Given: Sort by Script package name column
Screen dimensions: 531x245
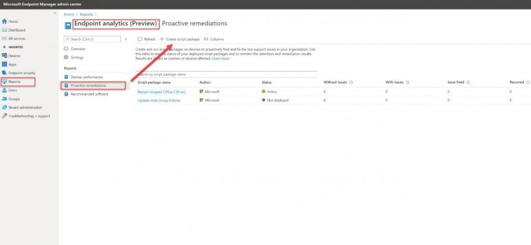Looking at the screenshot, I should coord(154,82).
